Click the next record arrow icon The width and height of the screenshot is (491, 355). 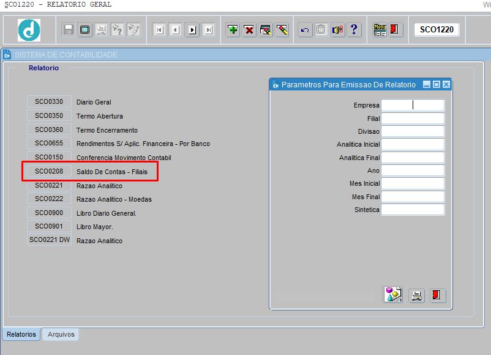coord(192,30)
